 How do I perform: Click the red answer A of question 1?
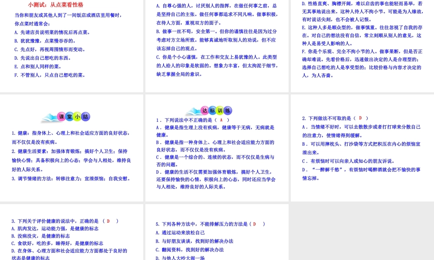221,120
